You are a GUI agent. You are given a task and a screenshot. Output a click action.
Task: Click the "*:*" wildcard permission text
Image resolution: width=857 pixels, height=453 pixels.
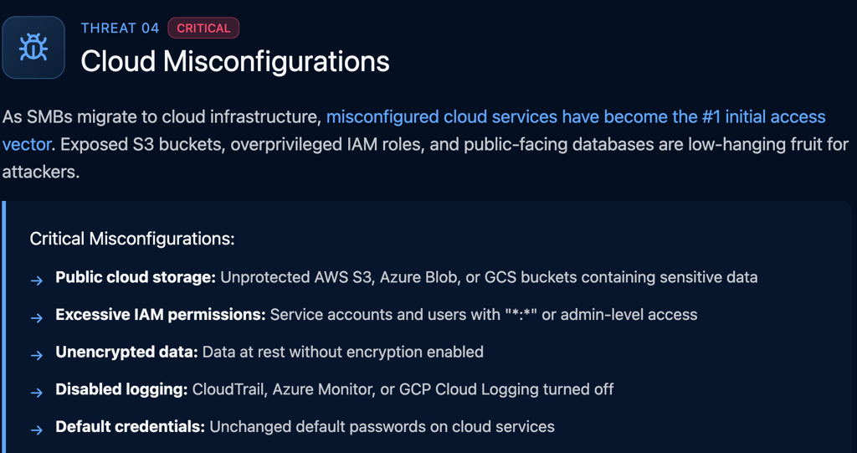tap(519, 315)
